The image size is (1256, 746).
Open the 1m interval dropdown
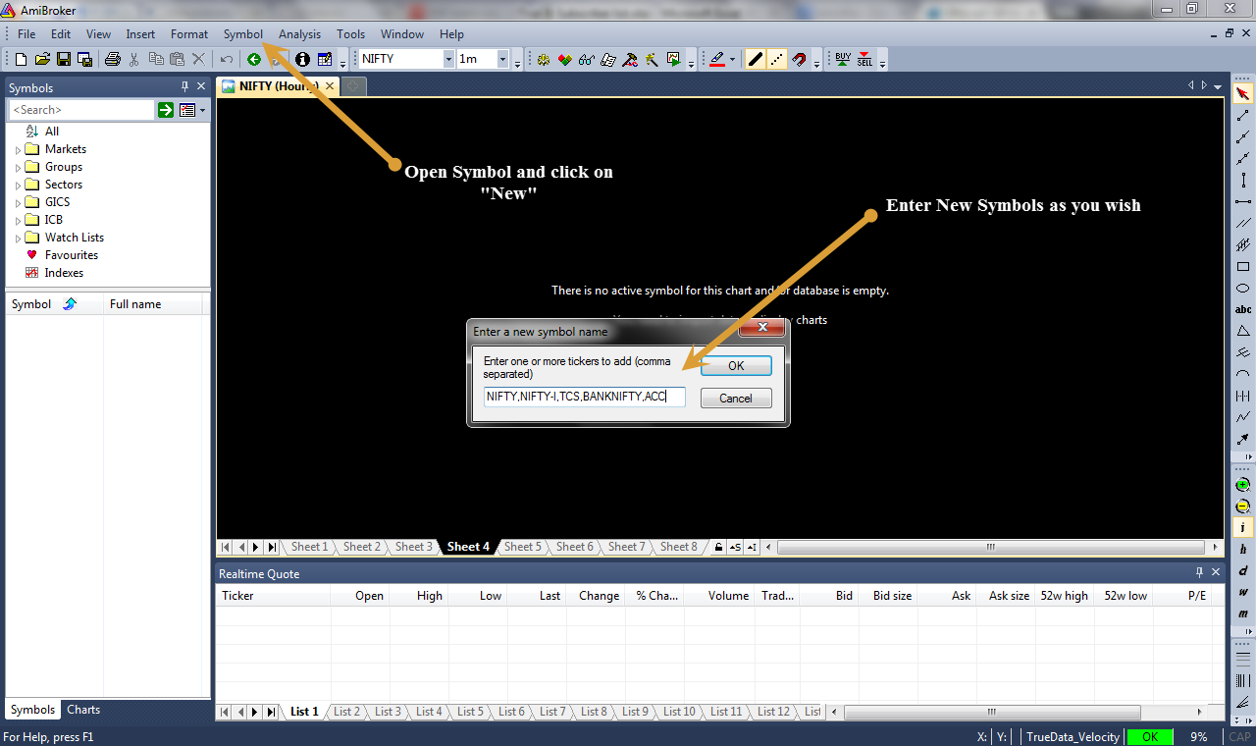(502, 59)
